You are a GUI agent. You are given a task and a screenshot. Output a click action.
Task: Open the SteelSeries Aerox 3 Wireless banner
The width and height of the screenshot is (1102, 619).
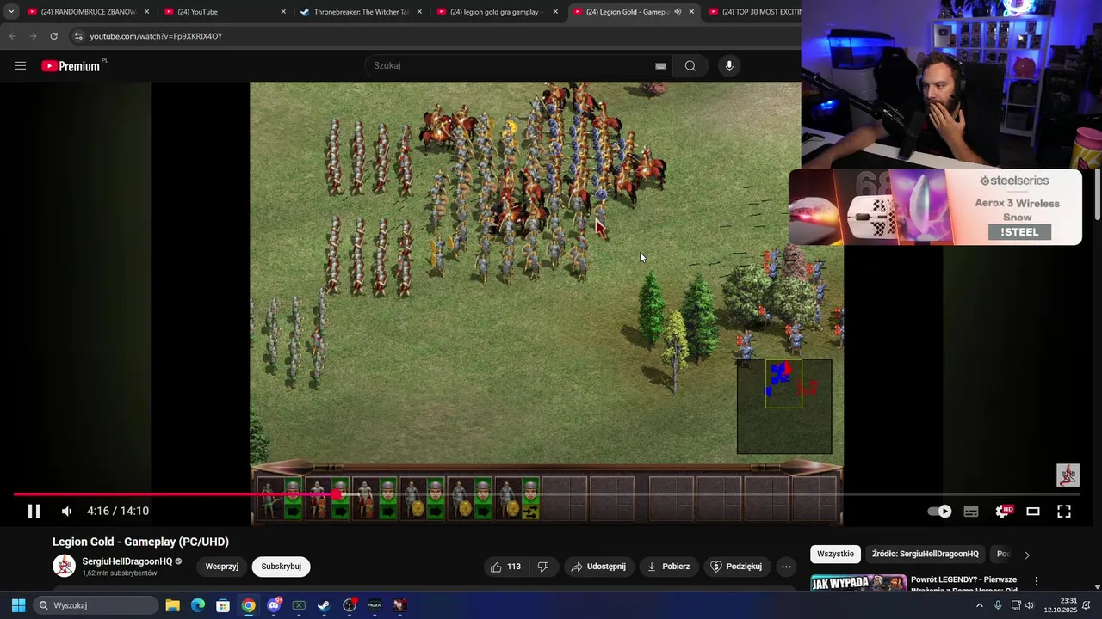coord(935,207)
